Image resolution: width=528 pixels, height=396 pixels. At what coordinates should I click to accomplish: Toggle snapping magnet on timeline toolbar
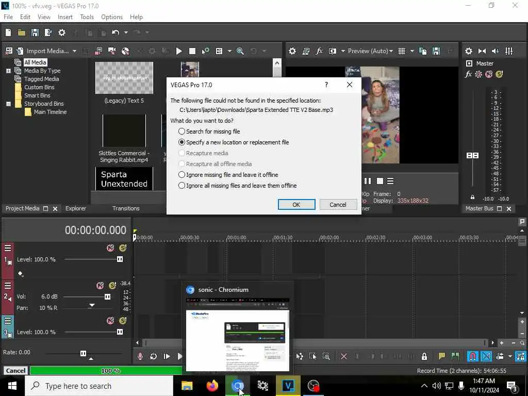click(x=472, y=356)
